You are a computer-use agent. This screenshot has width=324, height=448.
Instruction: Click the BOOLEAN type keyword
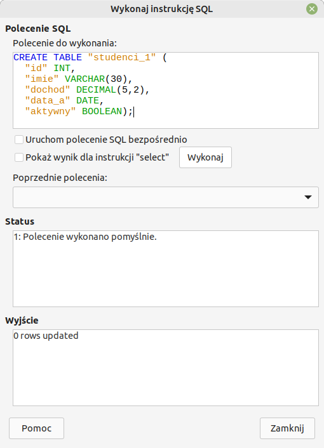102,112
